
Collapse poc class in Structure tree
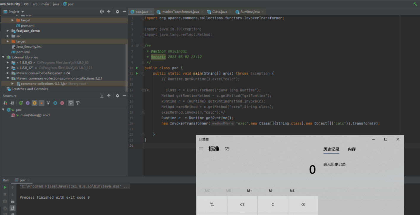point(3,110)
